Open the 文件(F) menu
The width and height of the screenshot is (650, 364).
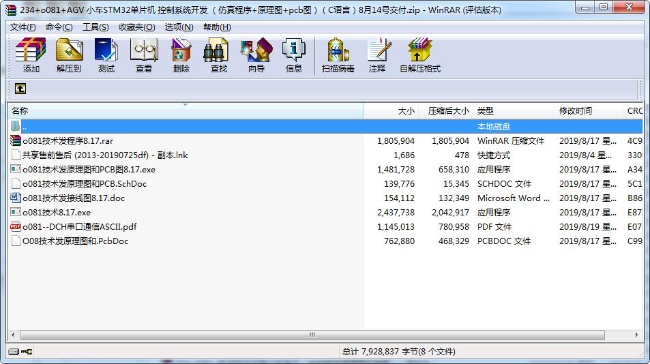(x=23, y=27)
